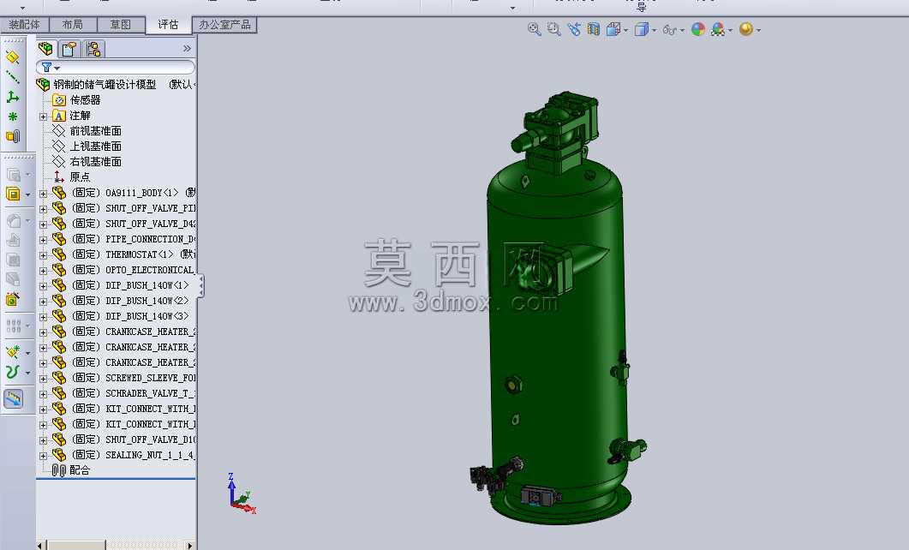
Task: Click the Apply Scene icon
Action: point(718,29)
